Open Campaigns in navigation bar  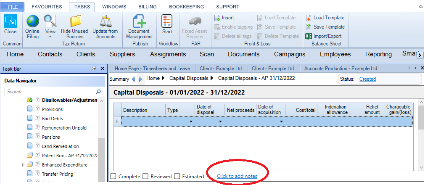290,54
